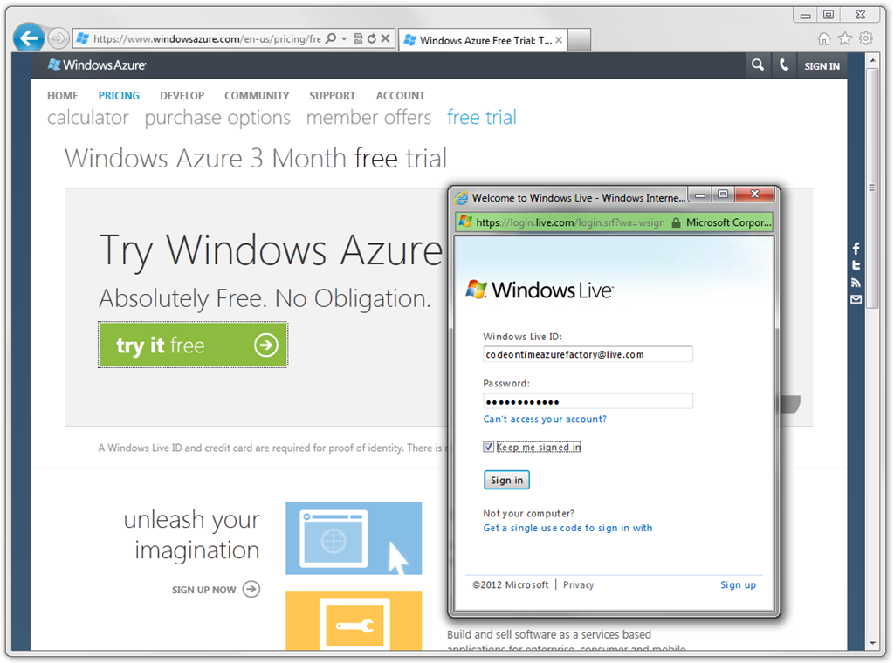Click the main page vertical scrollbar thumb
Screen dimensions: 894x663
[872, 188]
